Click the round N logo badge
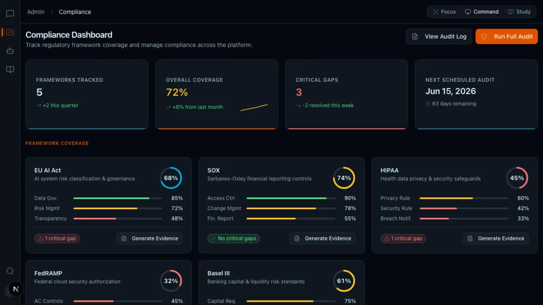This screenshot has width=543, height=305. pos(16,289)
